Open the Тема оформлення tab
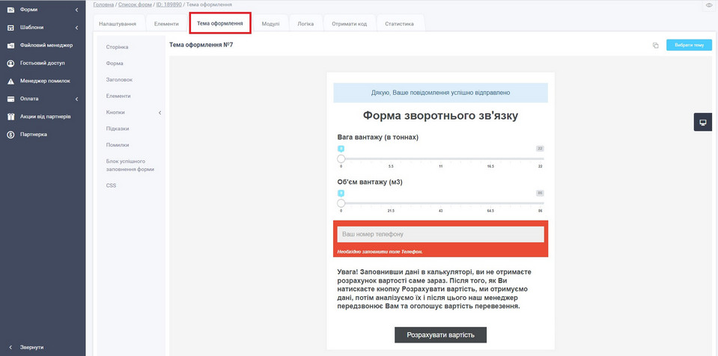 (220, 23)
